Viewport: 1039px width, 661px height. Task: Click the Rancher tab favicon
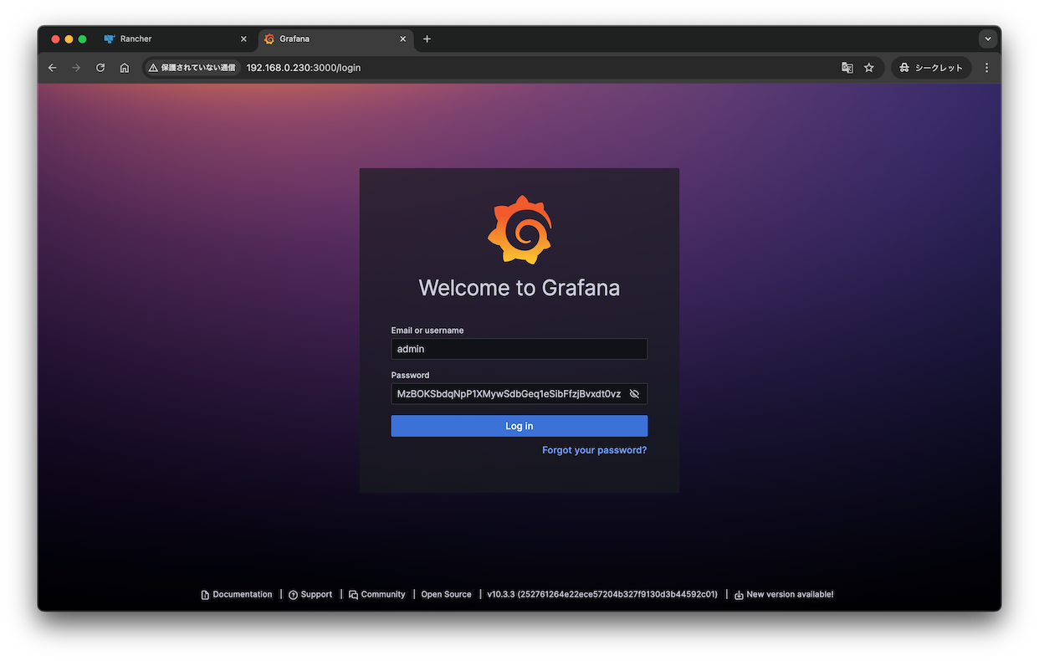point(109,39)
